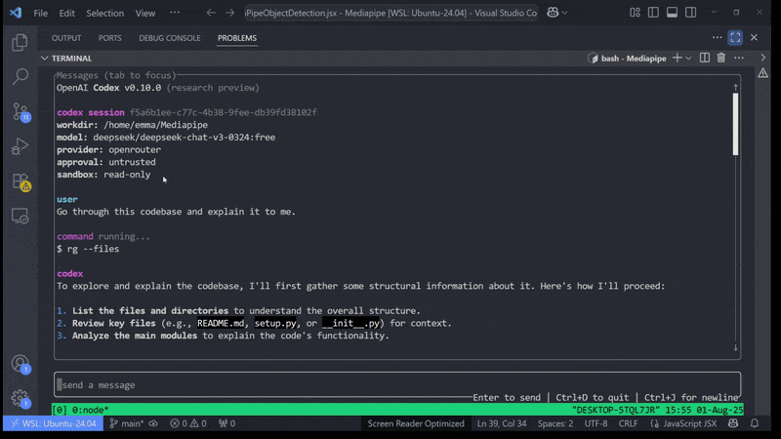
Task: Switch to the OUTPUT tab
Action: click(66, 38)
